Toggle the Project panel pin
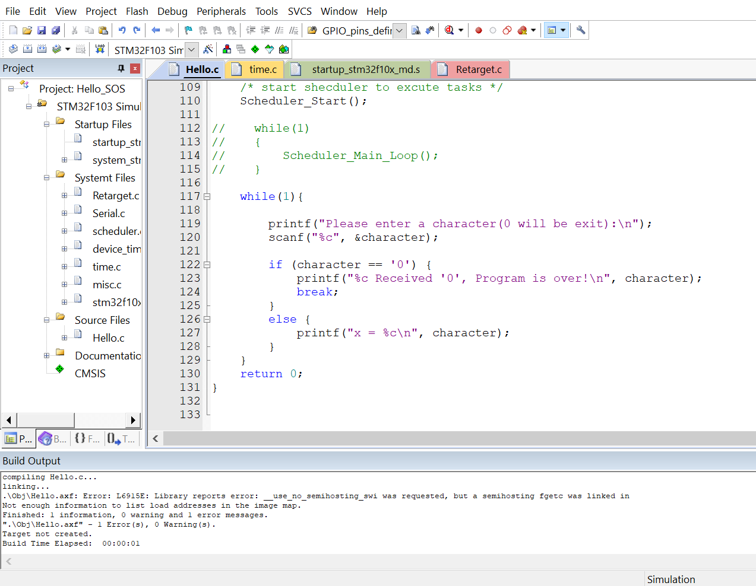The height and width of the screenshot is (586, 756). click(x=121, y=68)
